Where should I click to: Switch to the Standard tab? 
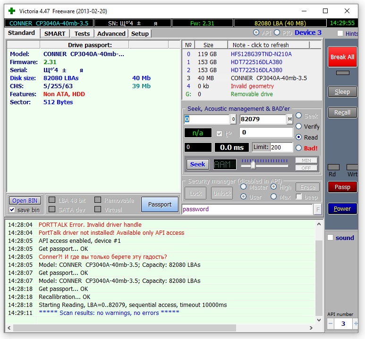tap(21, 33)
